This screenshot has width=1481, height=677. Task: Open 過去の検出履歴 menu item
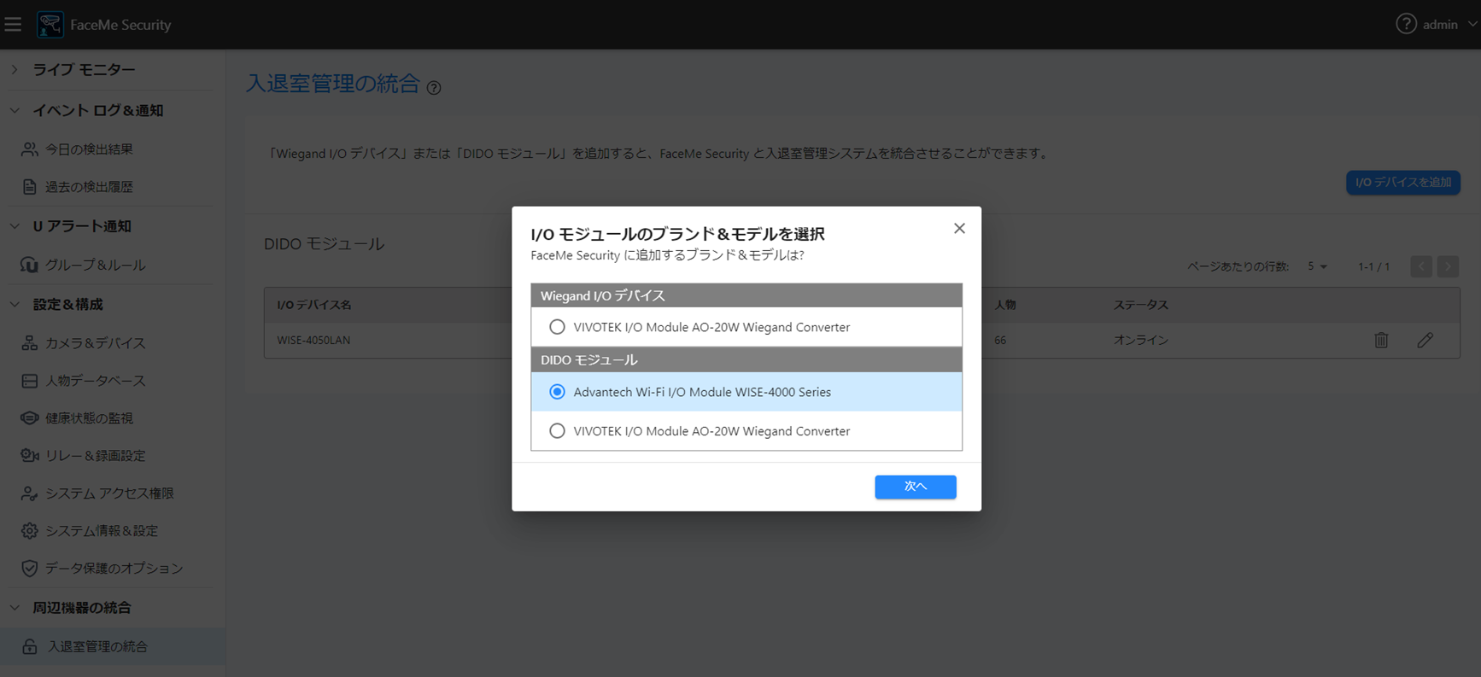tap(89, 187)
